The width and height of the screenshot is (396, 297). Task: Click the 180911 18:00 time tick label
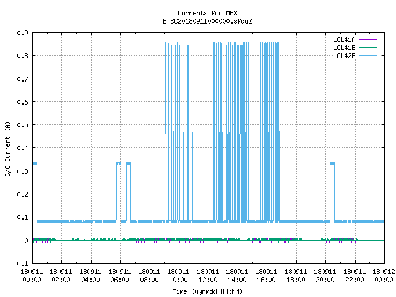pyautogui.click(x=296, y=276)
